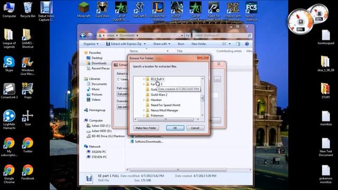Image resolution: width=338 pixels, height=190 pixels.
Task: Click the Name column header
Action: coord(134,51)
